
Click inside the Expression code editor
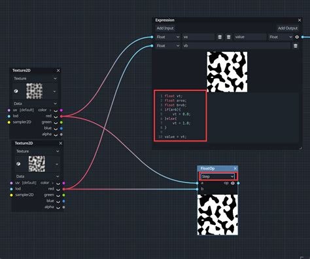[x=227, y=117]
